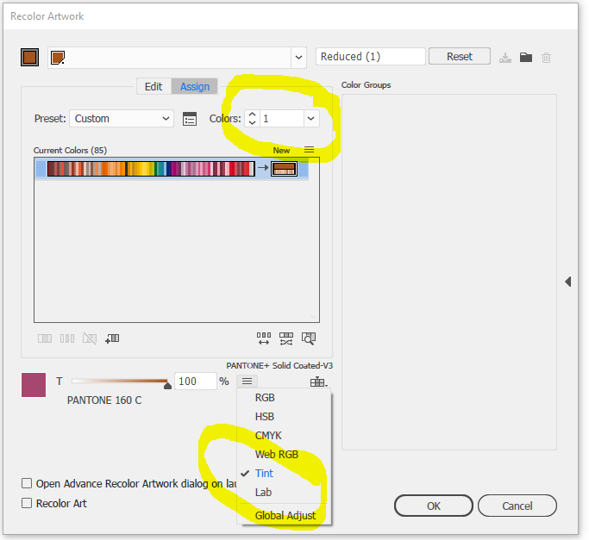Click the new brown color swatch

point(285,169)
